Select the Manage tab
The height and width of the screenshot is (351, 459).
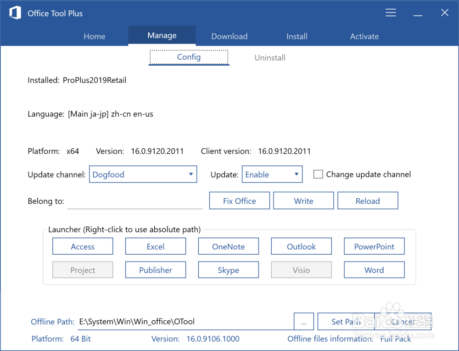point(162,35)
